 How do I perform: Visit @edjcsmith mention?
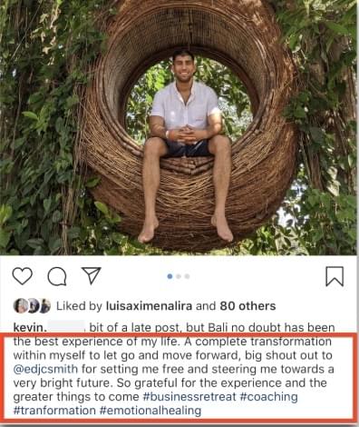[45, 369]
